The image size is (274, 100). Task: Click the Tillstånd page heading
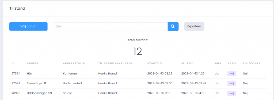coord(17,8)
